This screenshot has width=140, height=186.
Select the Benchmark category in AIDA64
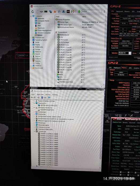pos(39,68)
